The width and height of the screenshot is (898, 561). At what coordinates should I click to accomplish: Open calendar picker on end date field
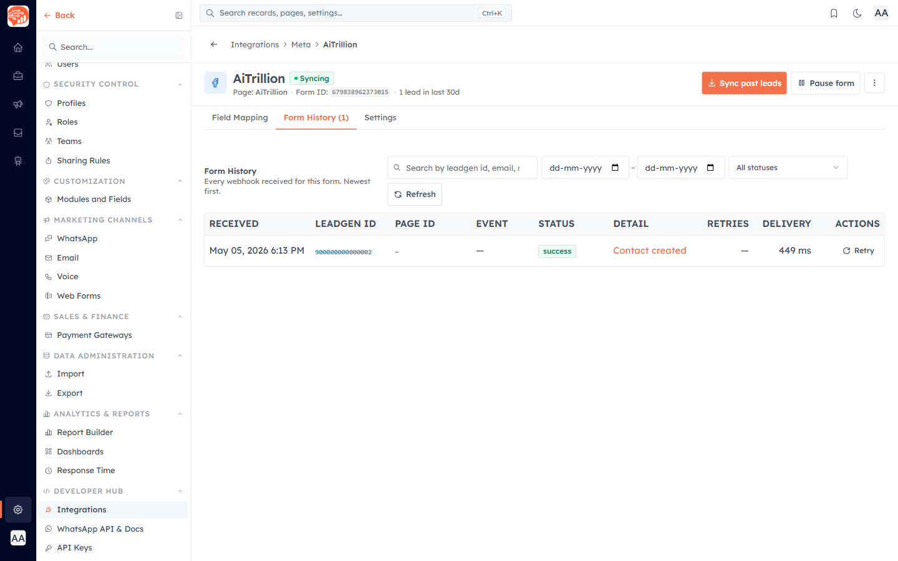click(710, 168)
